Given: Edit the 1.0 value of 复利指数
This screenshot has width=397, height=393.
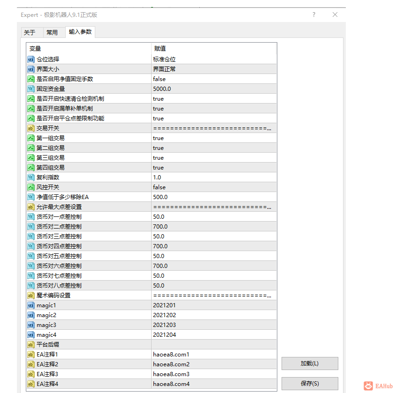Looking at the screenshot, I should [x=214, y=178].
